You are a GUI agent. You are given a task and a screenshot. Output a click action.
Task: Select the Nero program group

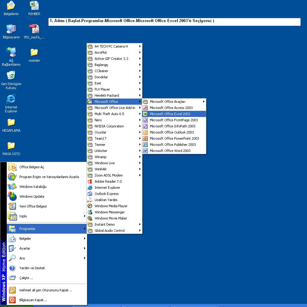tap(98, 120)
